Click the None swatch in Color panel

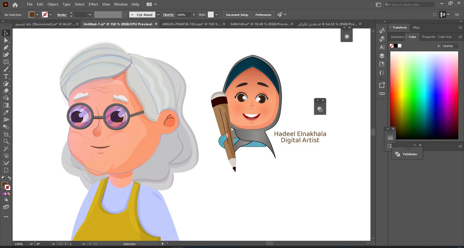click(392, 46)
